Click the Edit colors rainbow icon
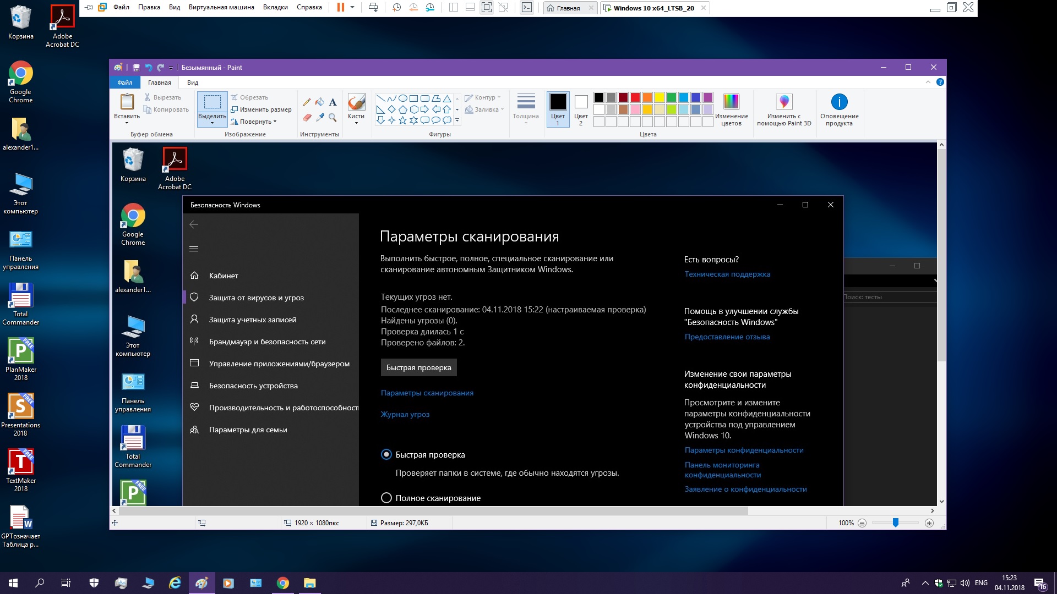 tap(731, 102)
